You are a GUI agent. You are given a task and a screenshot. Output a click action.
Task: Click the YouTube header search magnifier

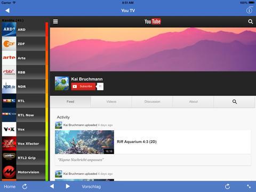coord(250,21)
